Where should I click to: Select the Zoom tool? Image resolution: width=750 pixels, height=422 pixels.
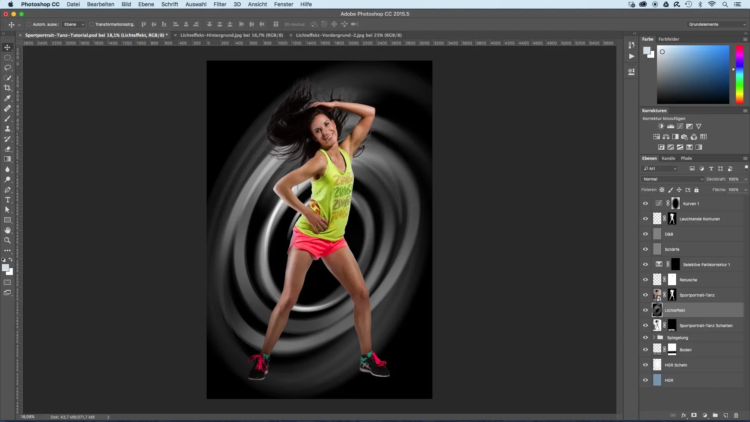(x=7, y=240)
